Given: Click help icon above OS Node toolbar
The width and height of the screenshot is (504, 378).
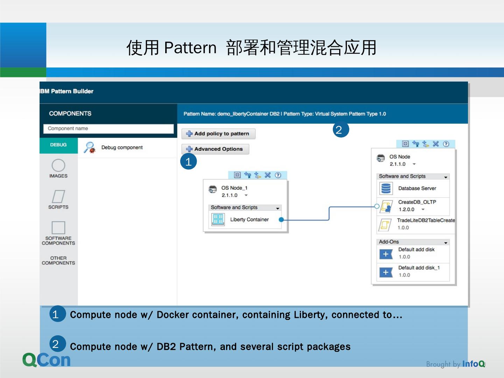Looking at the screenshot, I should pos(446,144).
